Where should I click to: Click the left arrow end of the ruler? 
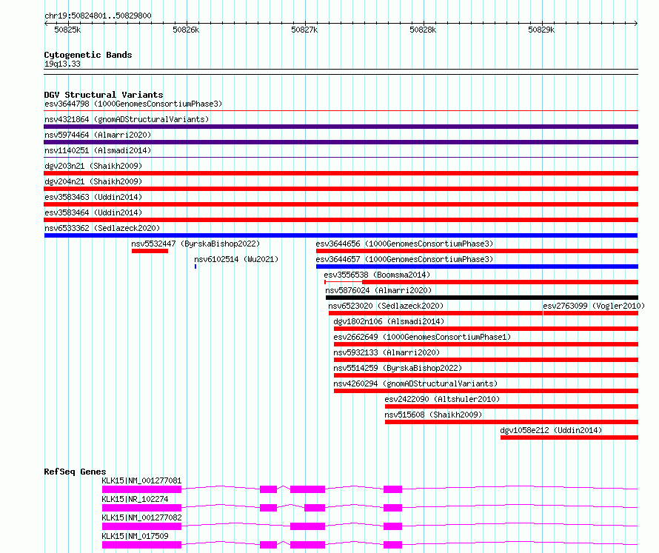pos(46,24)
